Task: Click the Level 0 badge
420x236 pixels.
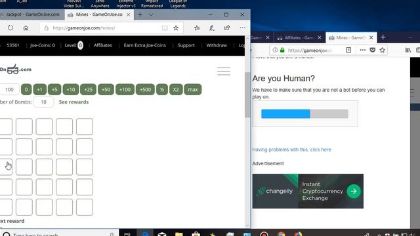Action: (80, 45)
